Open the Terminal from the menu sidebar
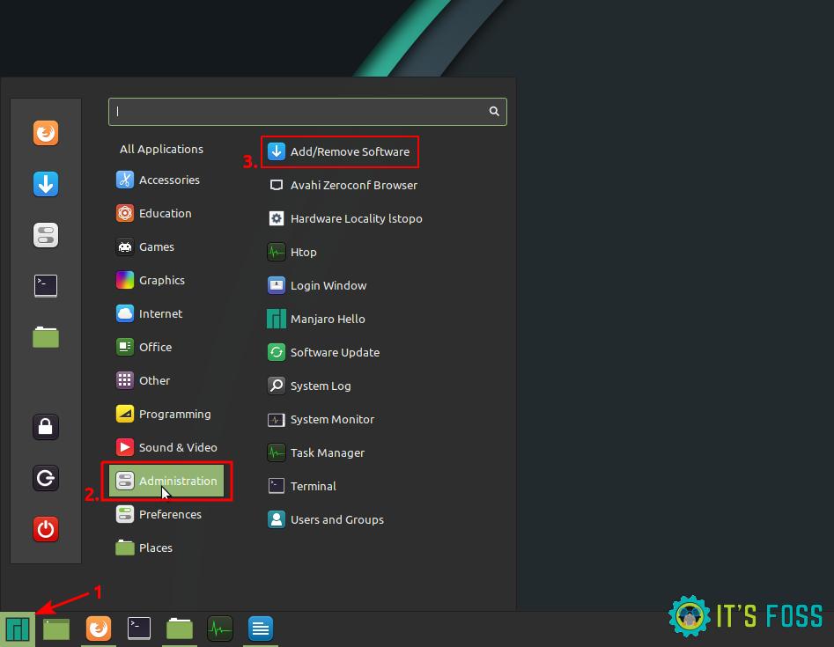 [x=45, y=285]
